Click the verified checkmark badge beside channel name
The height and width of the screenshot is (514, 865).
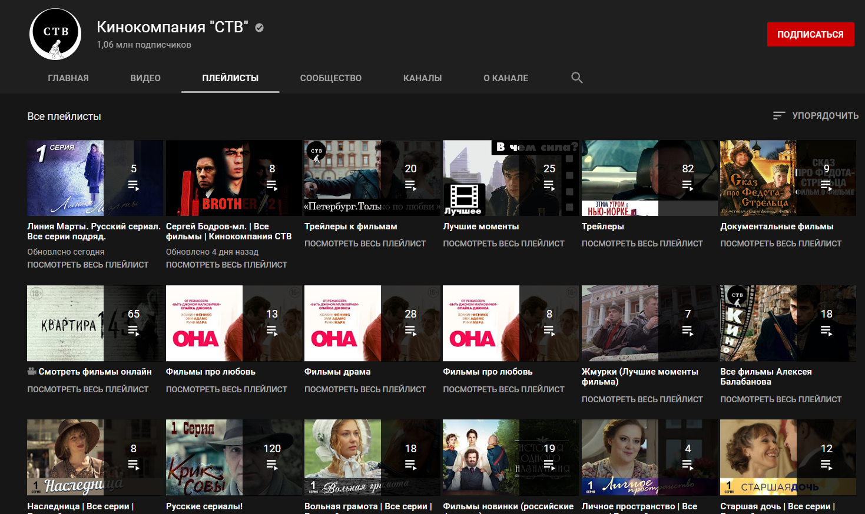click(259, 27)
